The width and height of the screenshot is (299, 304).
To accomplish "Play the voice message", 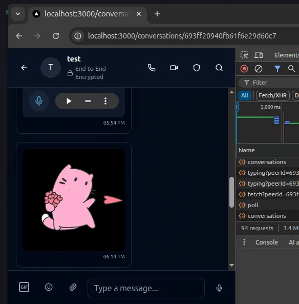I will (69, 101).
